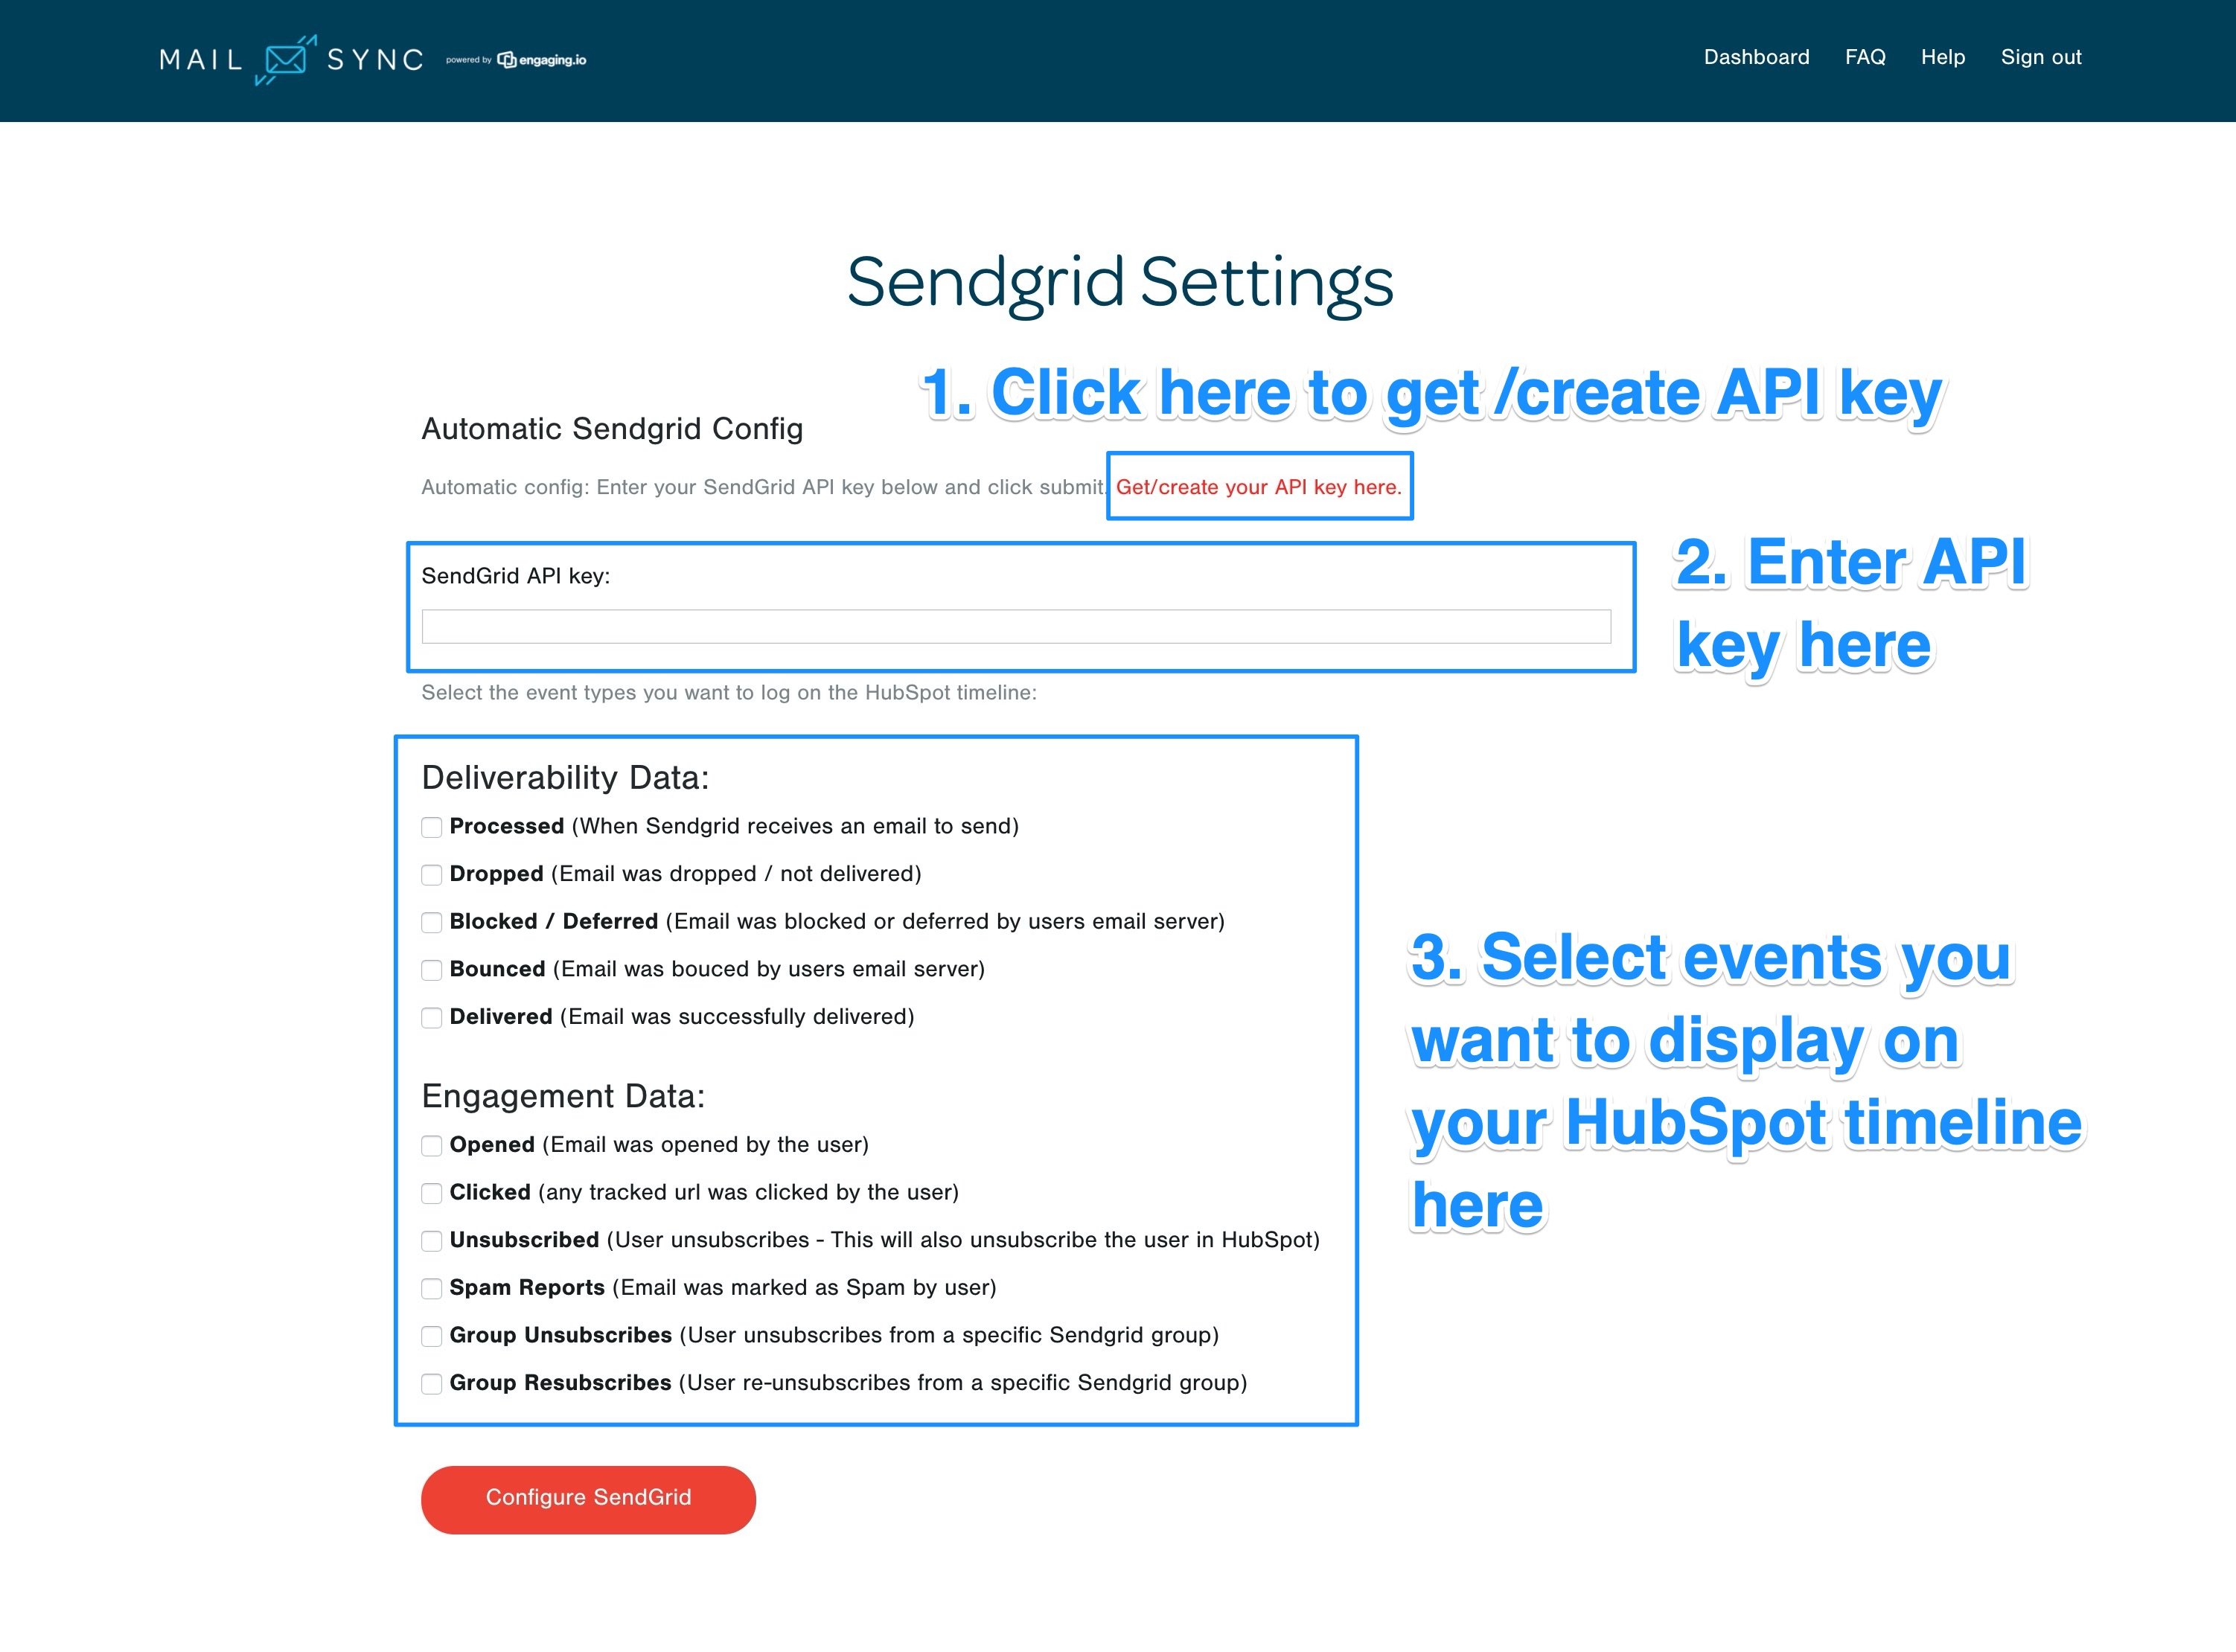The width and height of the screenshot is (2236, 1652).
Task: Go to the Help page
Action: pyautogui.click(x=1942, y=57)
